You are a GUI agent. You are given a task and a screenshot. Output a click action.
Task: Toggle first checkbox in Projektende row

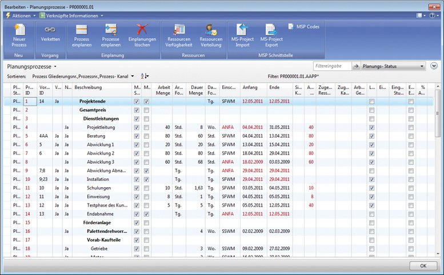coord(137,102)
